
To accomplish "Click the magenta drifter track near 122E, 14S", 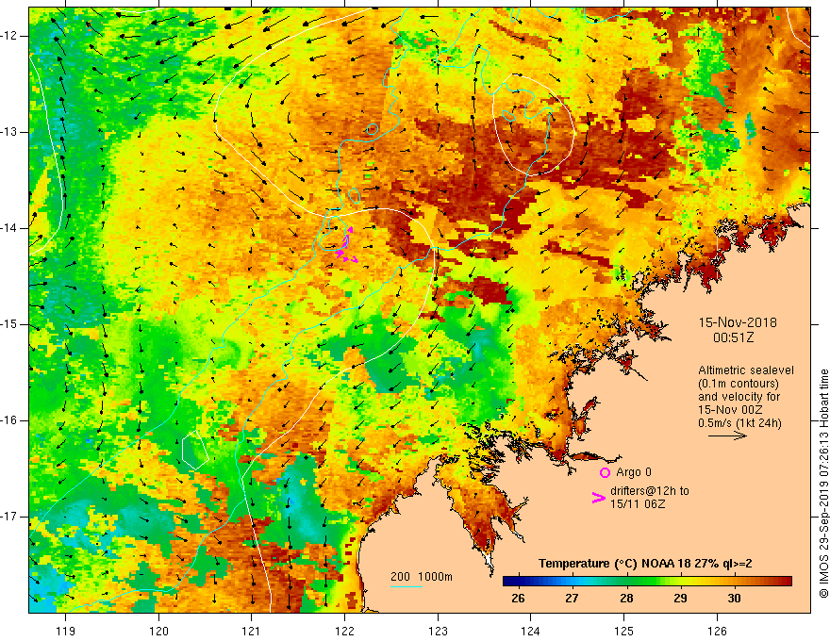I will (x=347, y=245).
